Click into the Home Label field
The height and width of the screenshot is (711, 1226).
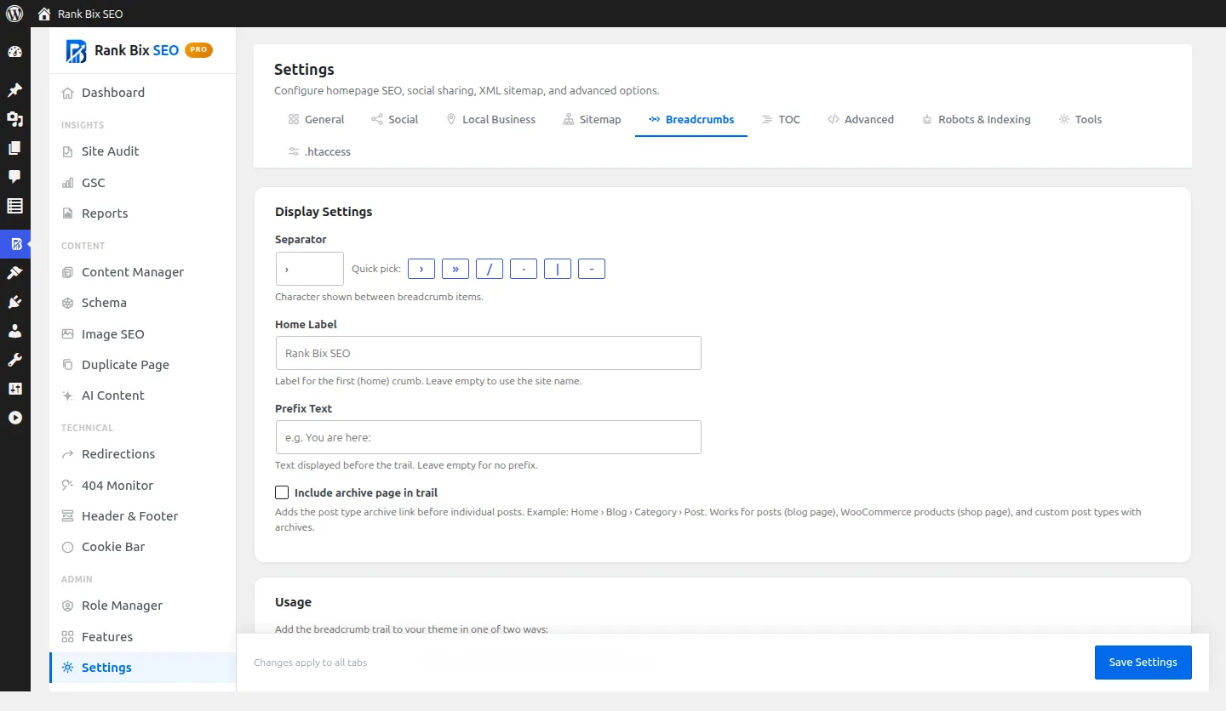(489, 353)
